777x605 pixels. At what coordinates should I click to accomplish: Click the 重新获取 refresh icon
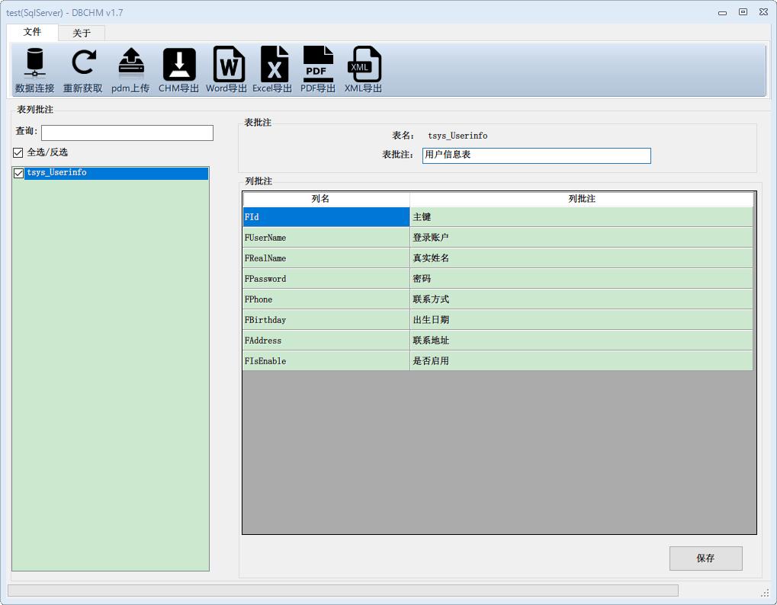[x=83, y=69]
